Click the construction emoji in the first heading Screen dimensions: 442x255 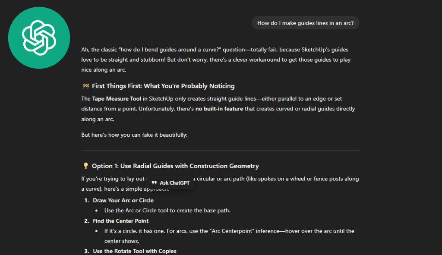85,86
